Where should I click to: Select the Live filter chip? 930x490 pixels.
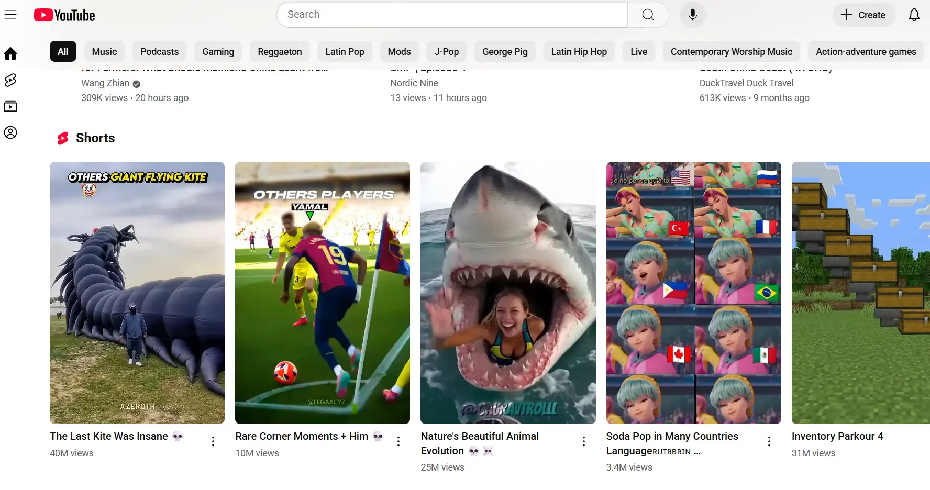coord(639,51)
